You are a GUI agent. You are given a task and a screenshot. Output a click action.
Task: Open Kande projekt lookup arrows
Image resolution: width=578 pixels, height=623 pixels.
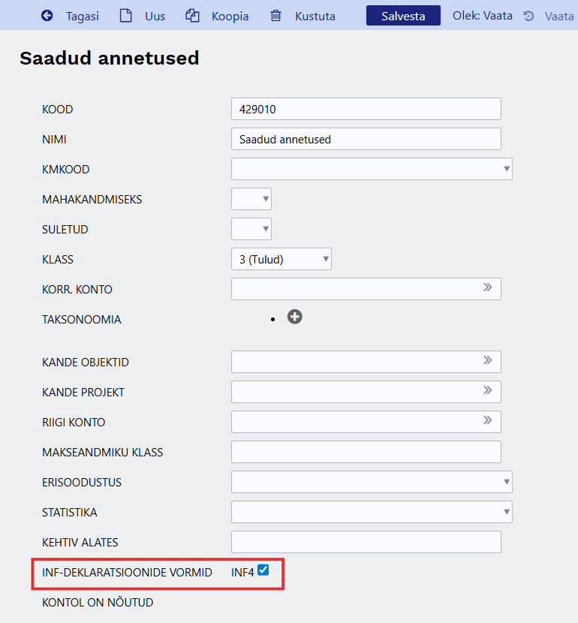(x=487, y=390)
